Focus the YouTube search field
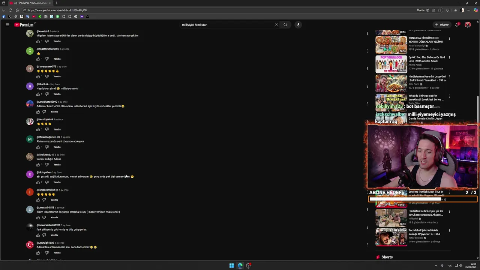This screenshot has height=270, width=480. tap(227, 25)
